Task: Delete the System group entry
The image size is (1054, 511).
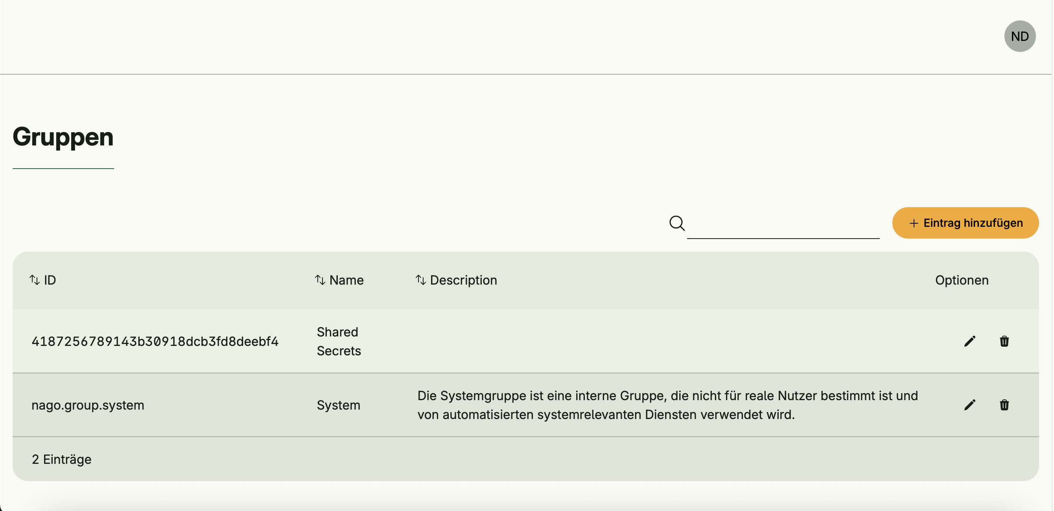Action: [1004, 405]
